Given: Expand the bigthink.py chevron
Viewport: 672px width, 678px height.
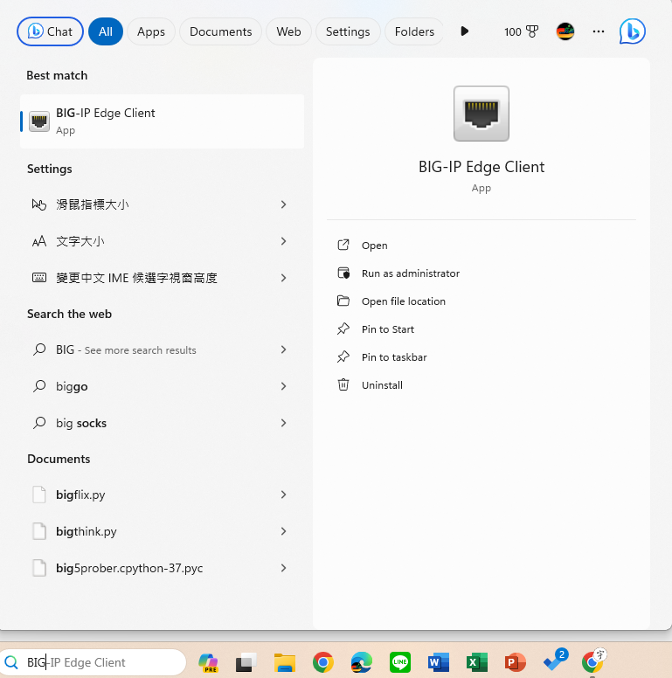Looking at the screenshot, I should (283, 531).
